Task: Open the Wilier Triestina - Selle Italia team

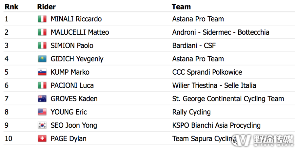Action: [214, 85]
